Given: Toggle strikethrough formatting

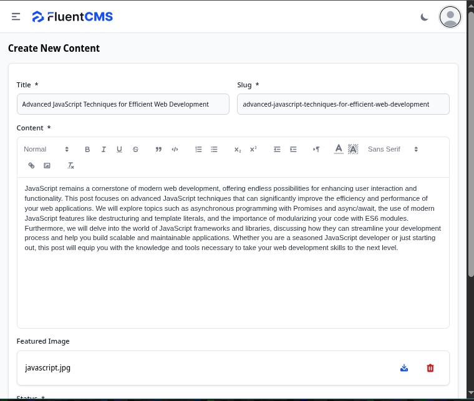Looking at the screenshot, I should click(135, 149).
